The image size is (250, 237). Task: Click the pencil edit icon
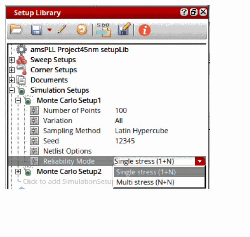point(62,29)
